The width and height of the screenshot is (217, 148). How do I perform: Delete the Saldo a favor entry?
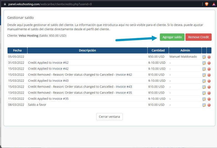(209, 105)
